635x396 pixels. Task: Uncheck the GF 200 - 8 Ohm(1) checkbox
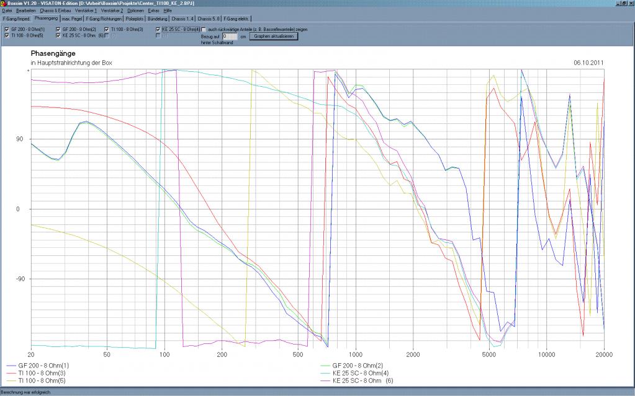pyautogui.click(x=6, y=29)
